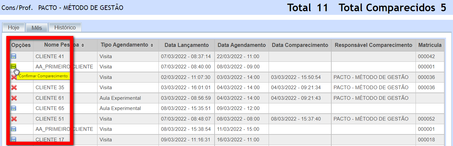Click the save icon for CLIENTE 65
The width and height of the screenshot is (453, 146).
click(x=14, y=108)
